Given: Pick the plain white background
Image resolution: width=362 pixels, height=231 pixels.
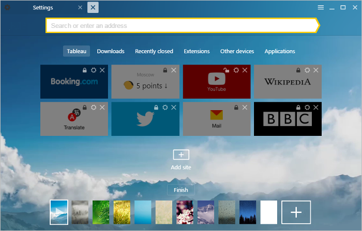Looking at the screenshot, I should point(269,212).
